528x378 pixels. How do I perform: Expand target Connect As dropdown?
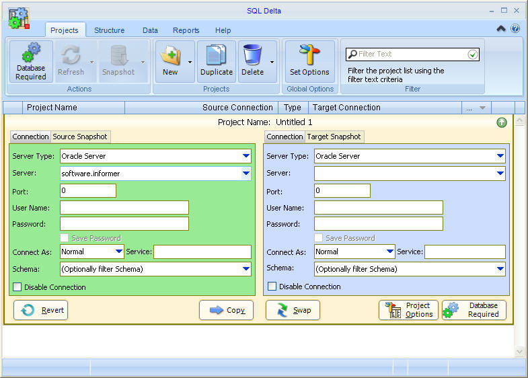point(390,252)
